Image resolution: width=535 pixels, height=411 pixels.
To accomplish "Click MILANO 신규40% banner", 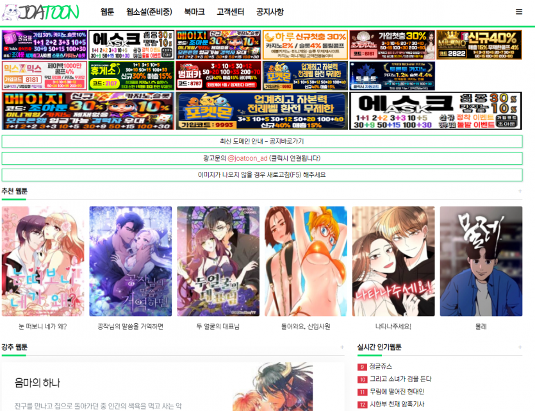I will click(479, 45).
